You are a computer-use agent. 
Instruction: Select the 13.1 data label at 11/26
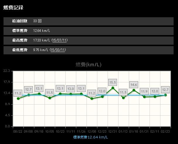pos(81,89)
